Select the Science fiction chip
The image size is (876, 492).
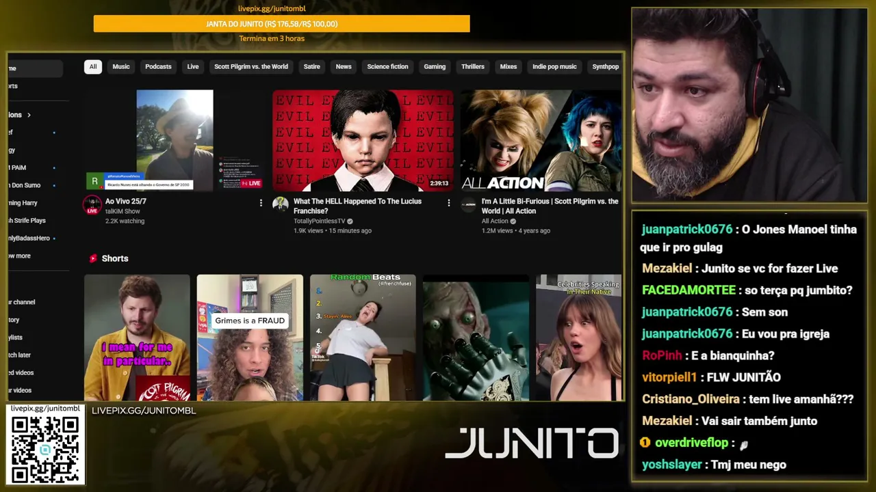click(387, 66)
